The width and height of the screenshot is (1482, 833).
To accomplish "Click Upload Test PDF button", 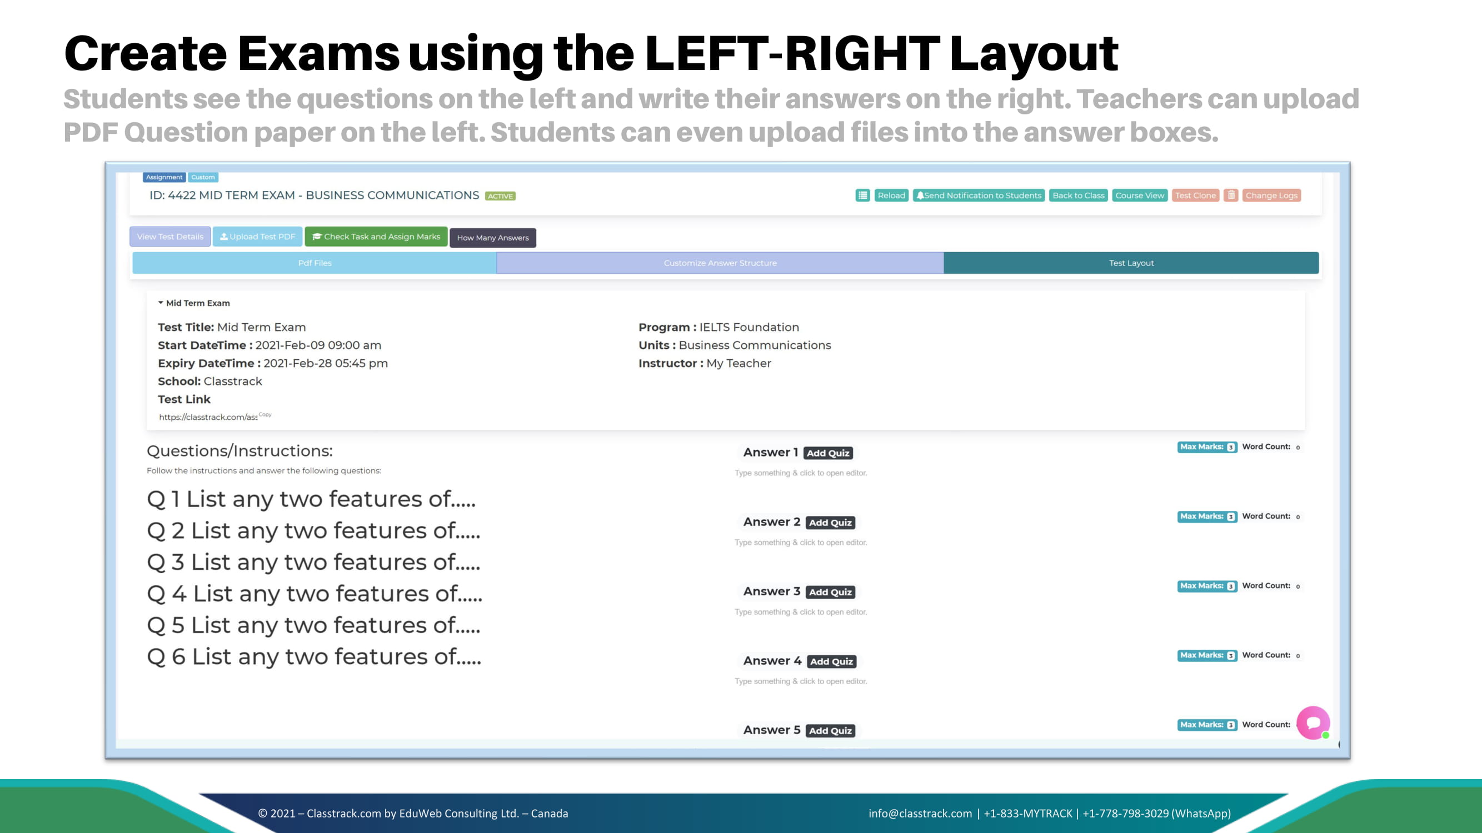I will (x=257, y=236).
